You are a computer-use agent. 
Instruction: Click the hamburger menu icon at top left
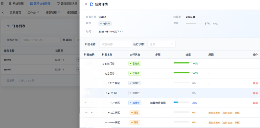pos(2,4)
